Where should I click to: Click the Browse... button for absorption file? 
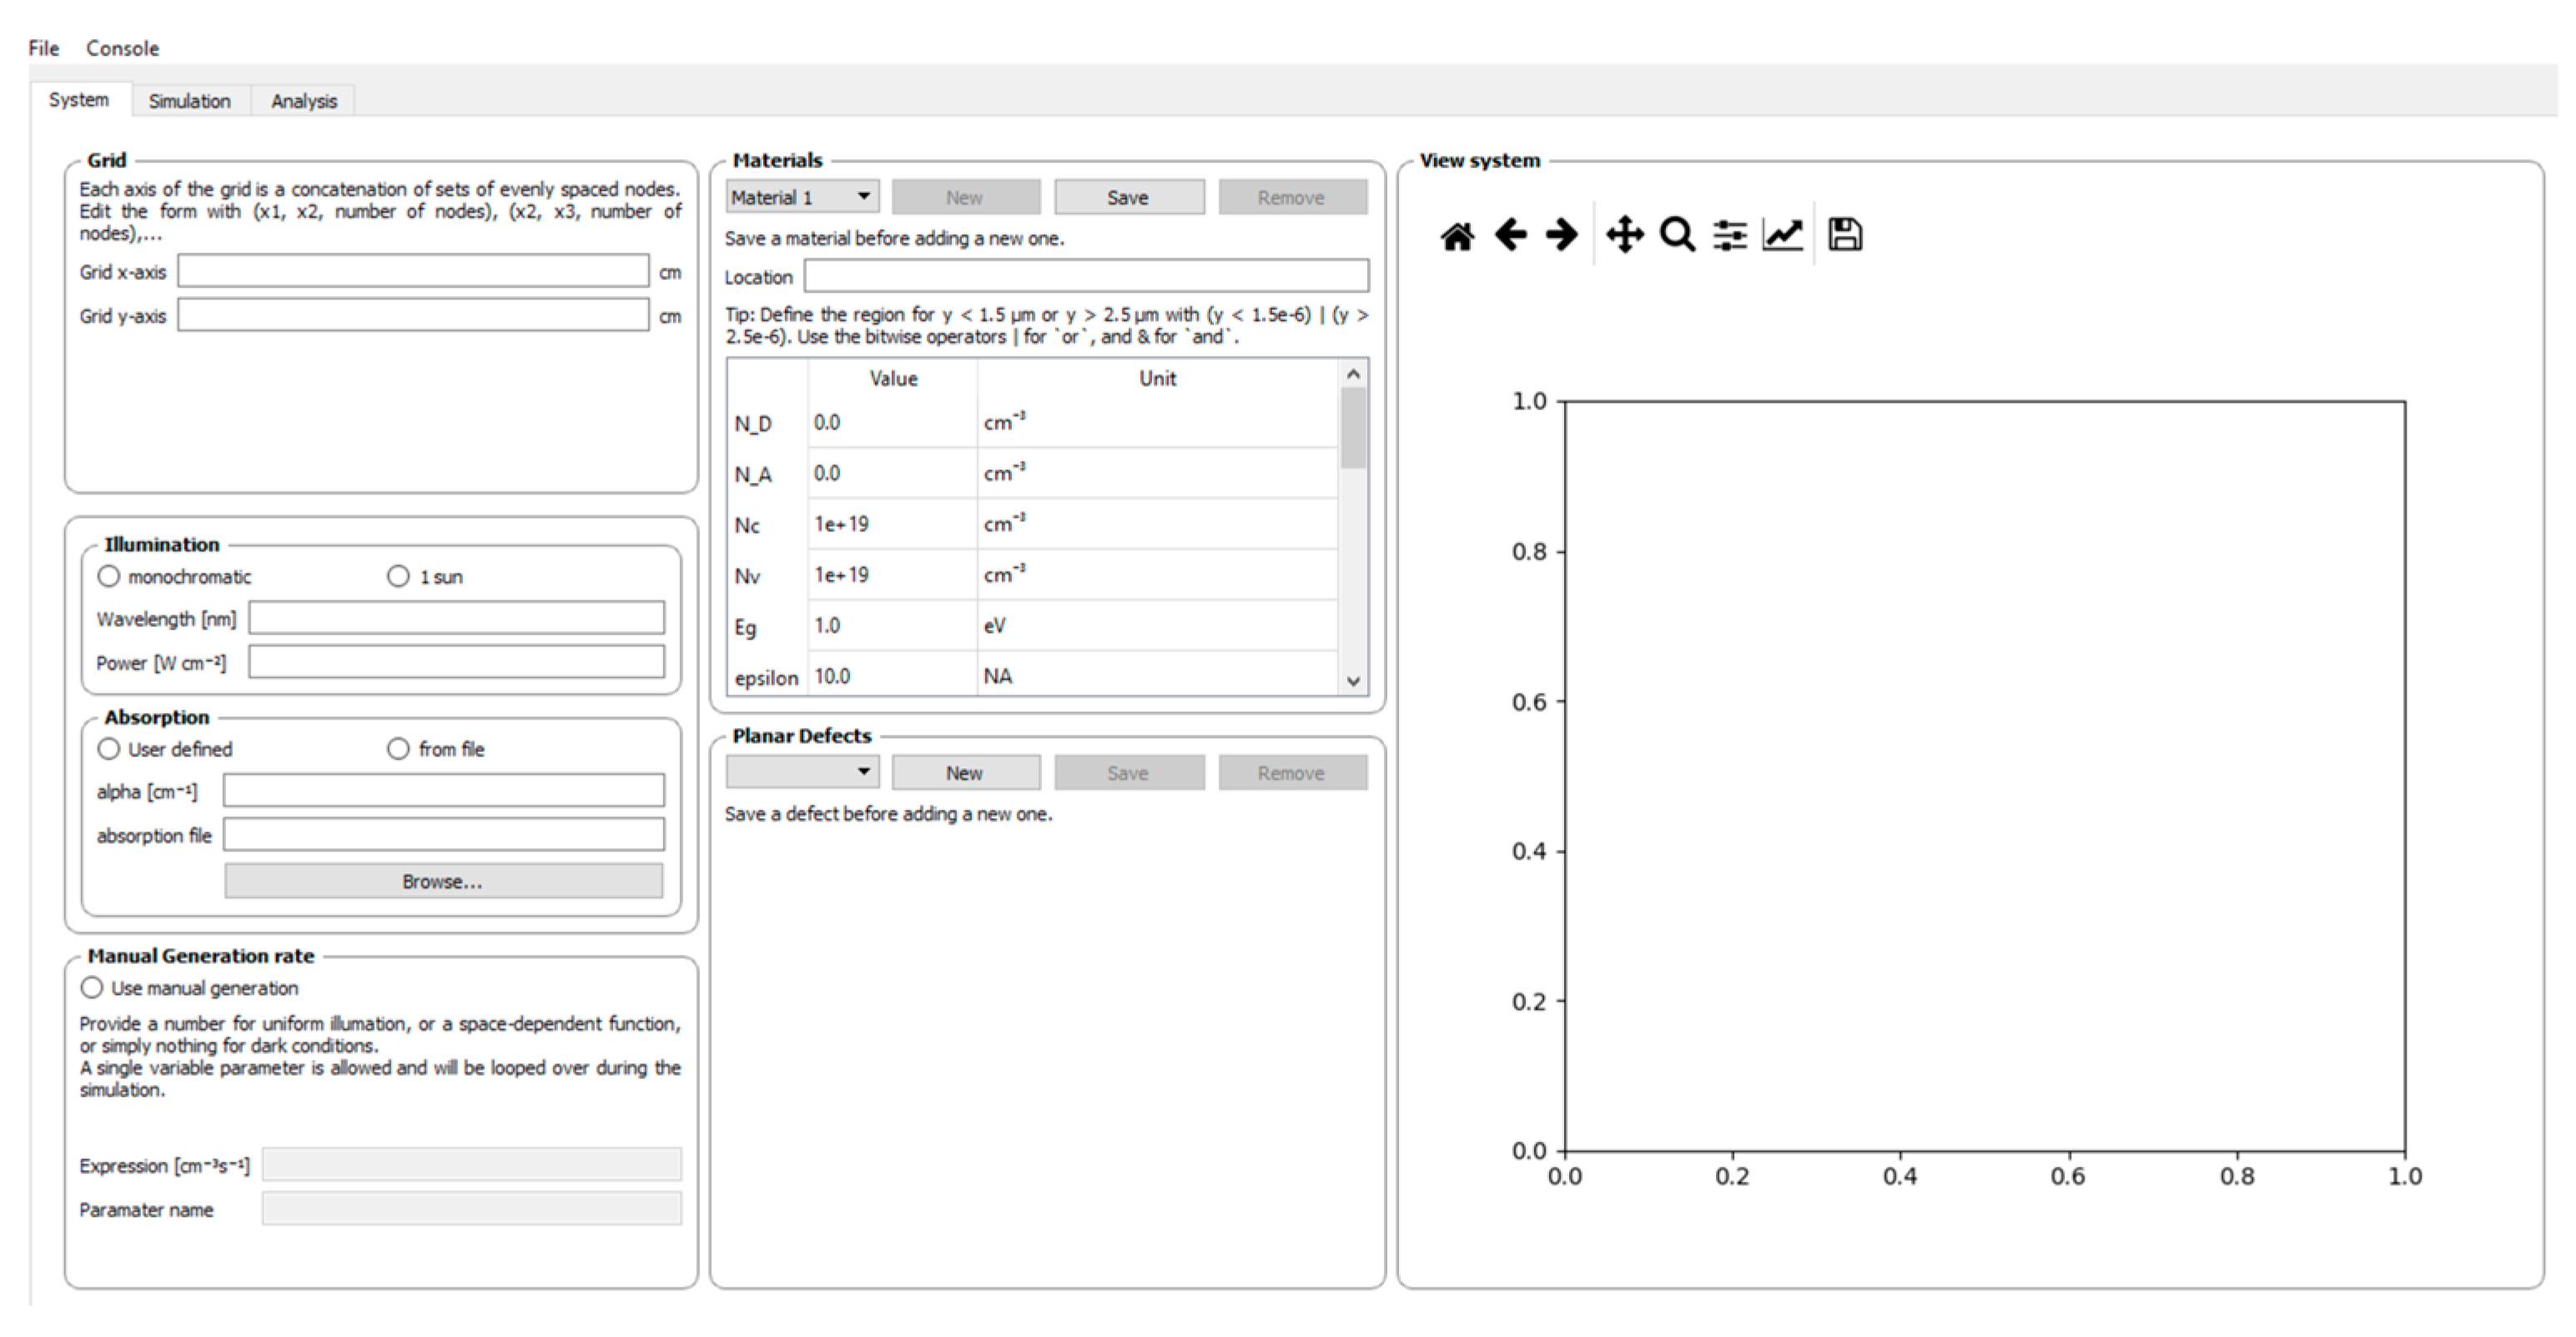pos(442,881)
